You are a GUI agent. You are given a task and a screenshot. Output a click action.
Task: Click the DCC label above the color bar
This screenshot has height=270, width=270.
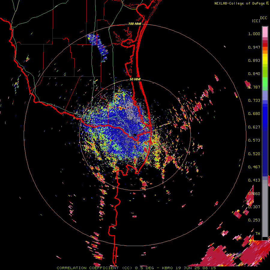tap(263, 18)
